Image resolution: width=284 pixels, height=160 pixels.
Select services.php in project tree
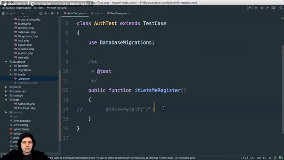(x=26, y=49)
